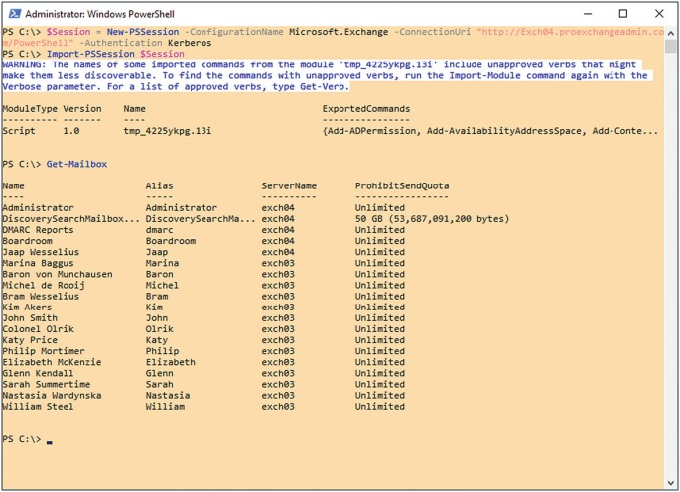The image size is (680, 492).
Task: Click the '1.0' version value
Action: pos(71,131)
